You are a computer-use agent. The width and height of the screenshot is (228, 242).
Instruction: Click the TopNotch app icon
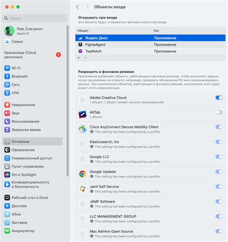coord(80,51)
